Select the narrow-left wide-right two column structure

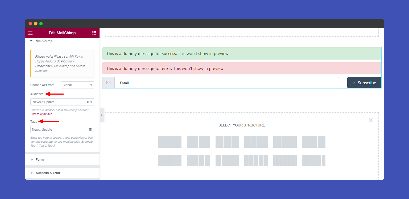(x=285, y=142)
